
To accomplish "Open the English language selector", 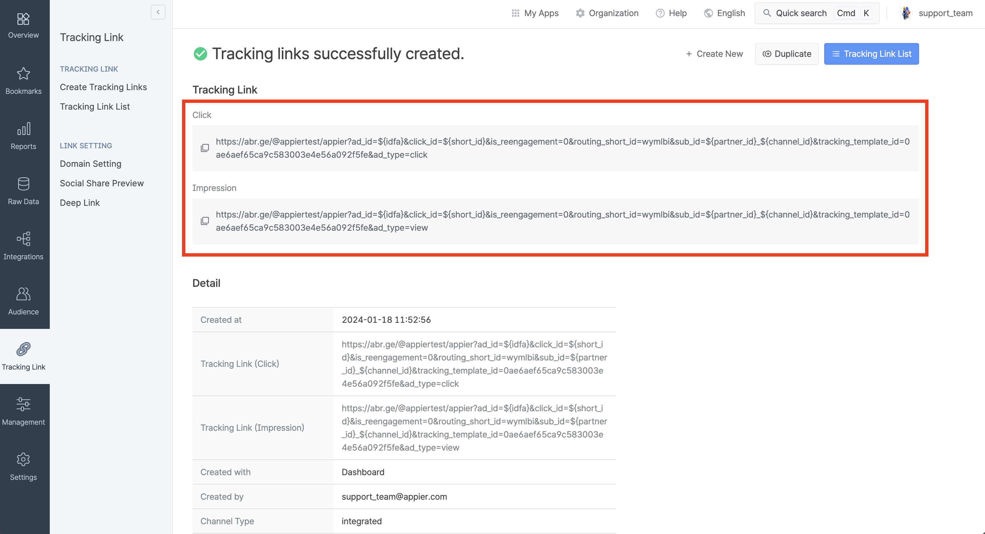I will [724, 13].
